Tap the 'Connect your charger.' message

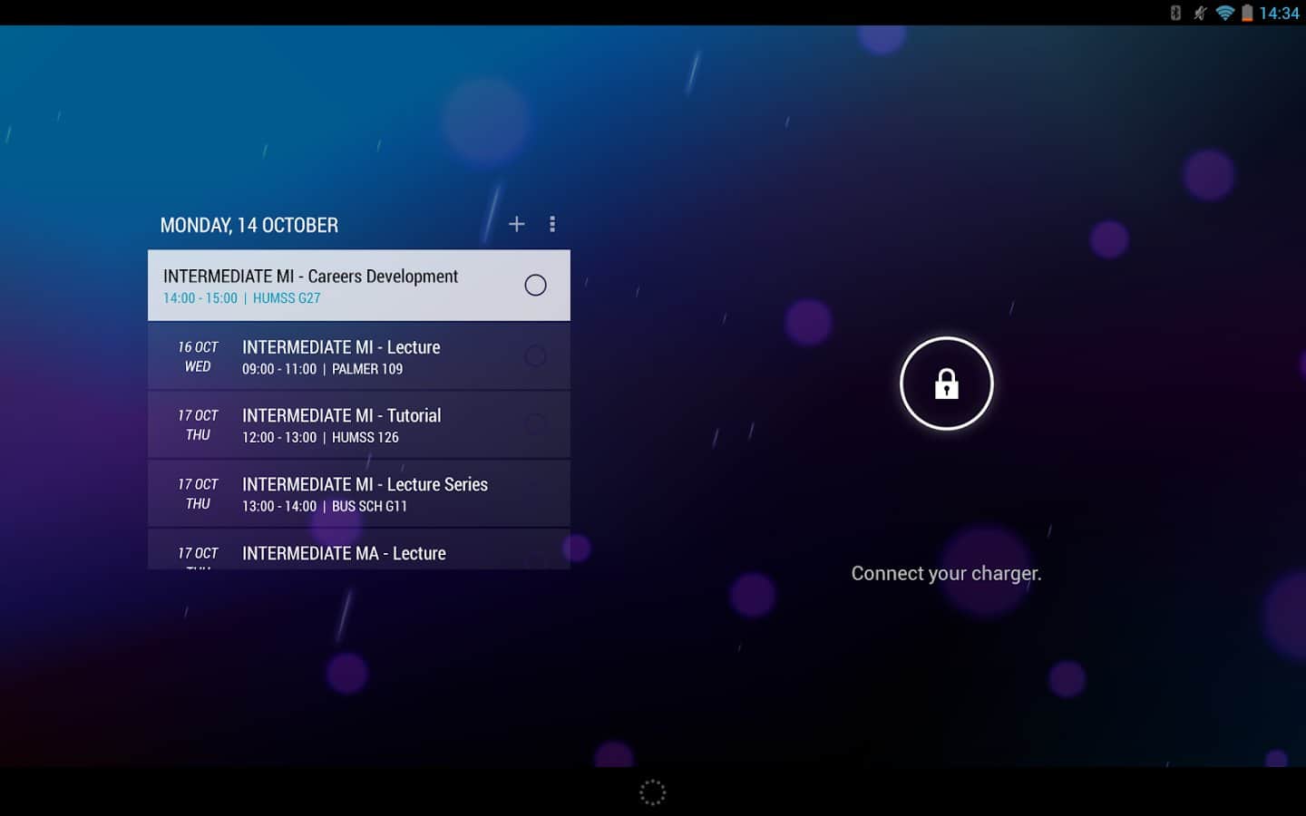[946, 573]
